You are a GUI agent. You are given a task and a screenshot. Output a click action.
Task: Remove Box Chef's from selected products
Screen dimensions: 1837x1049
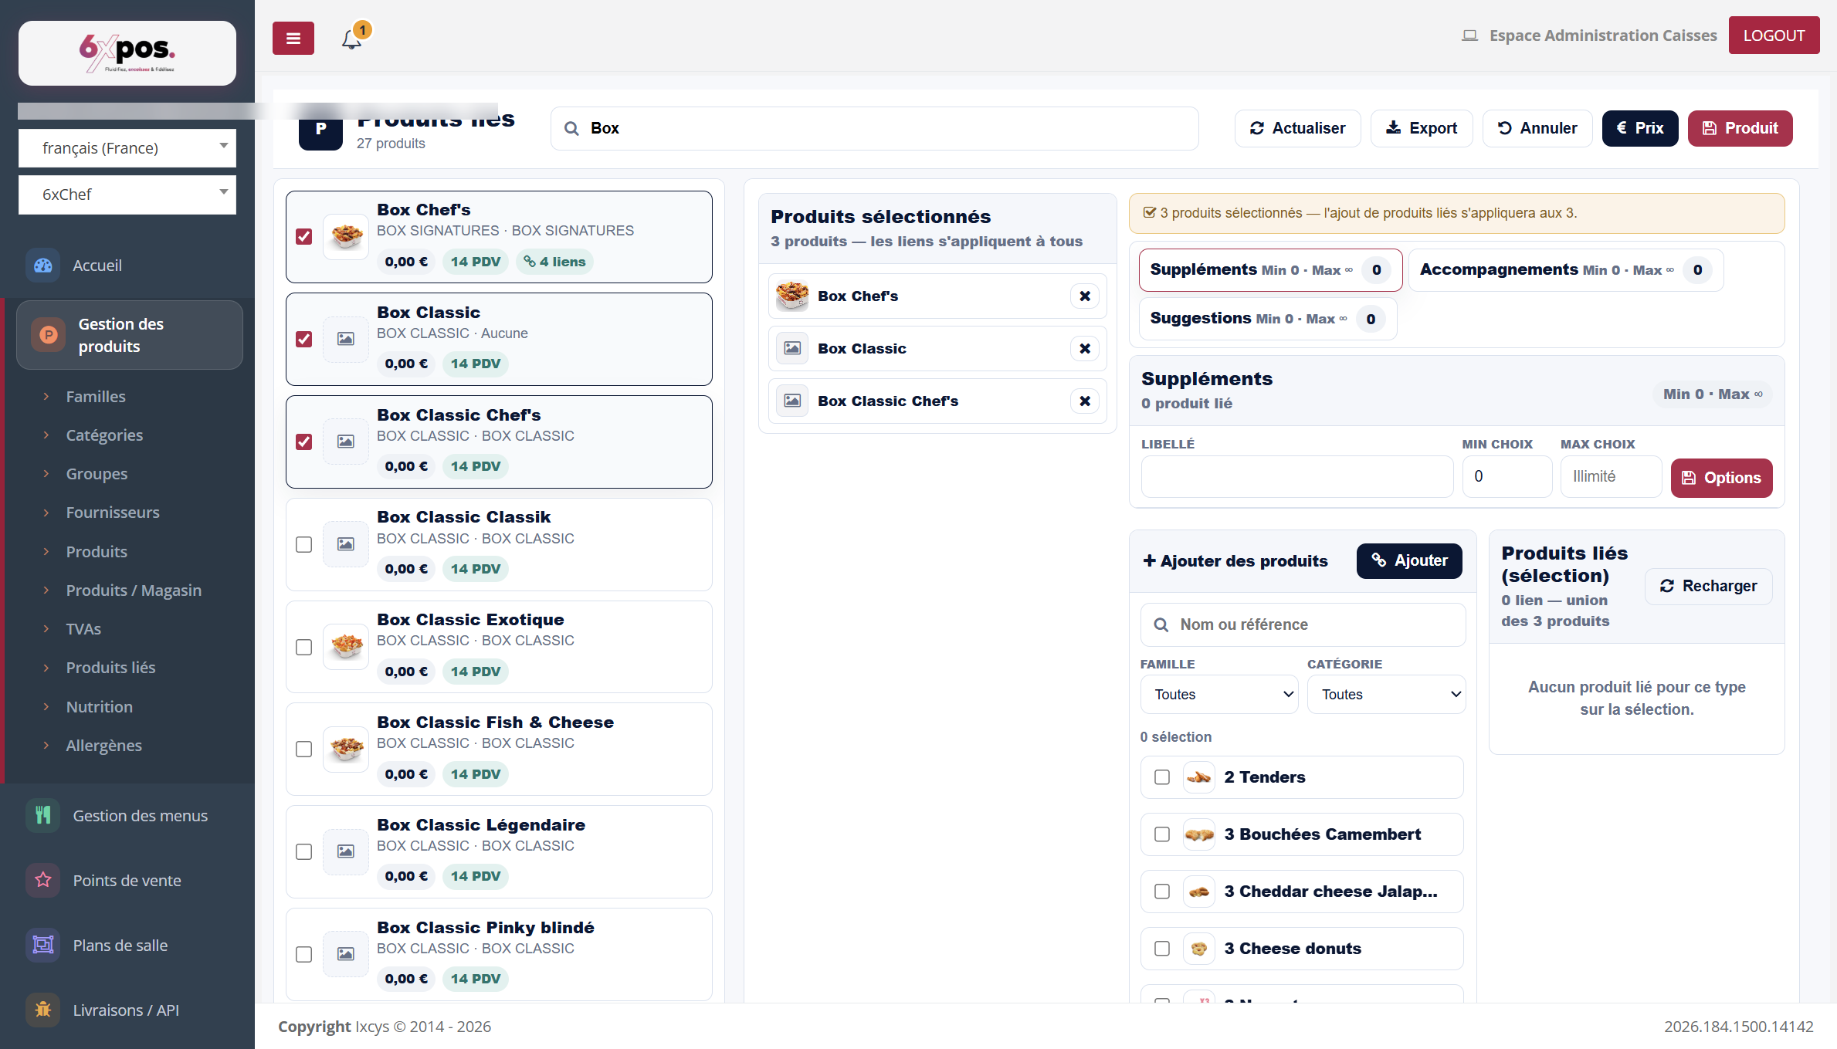1085,296
